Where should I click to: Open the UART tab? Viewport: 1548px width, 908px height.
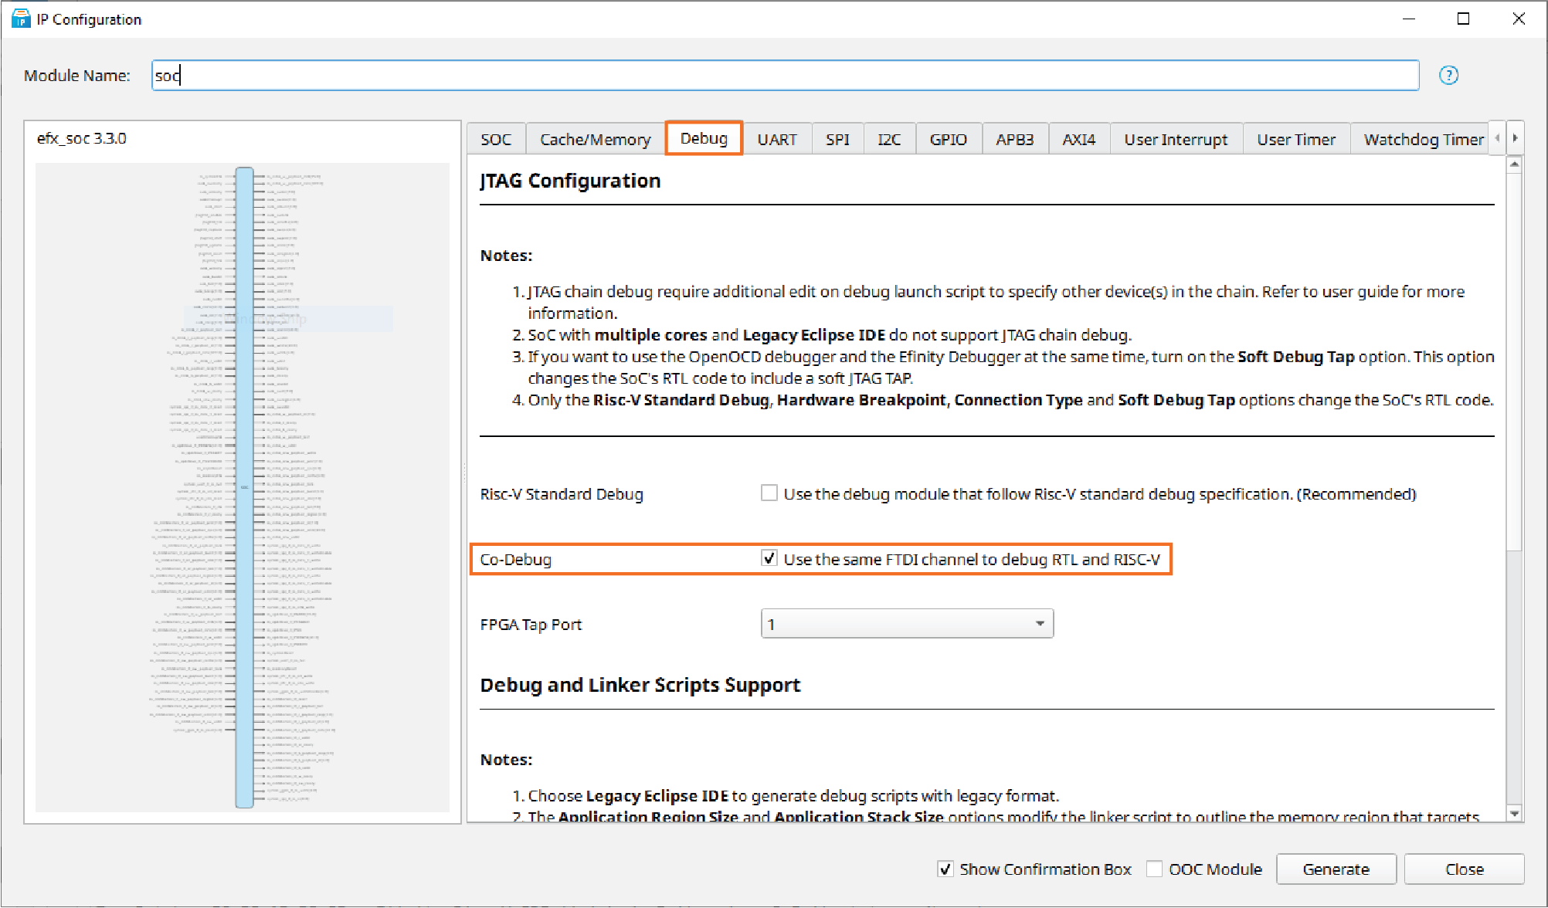[776, 140]
